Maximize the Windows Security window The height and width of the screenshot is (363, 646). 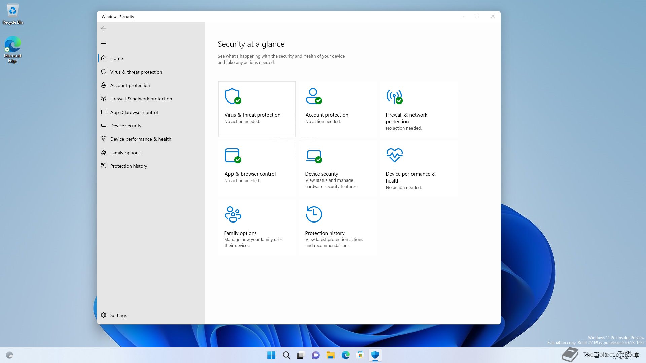(x=477, y=16)
